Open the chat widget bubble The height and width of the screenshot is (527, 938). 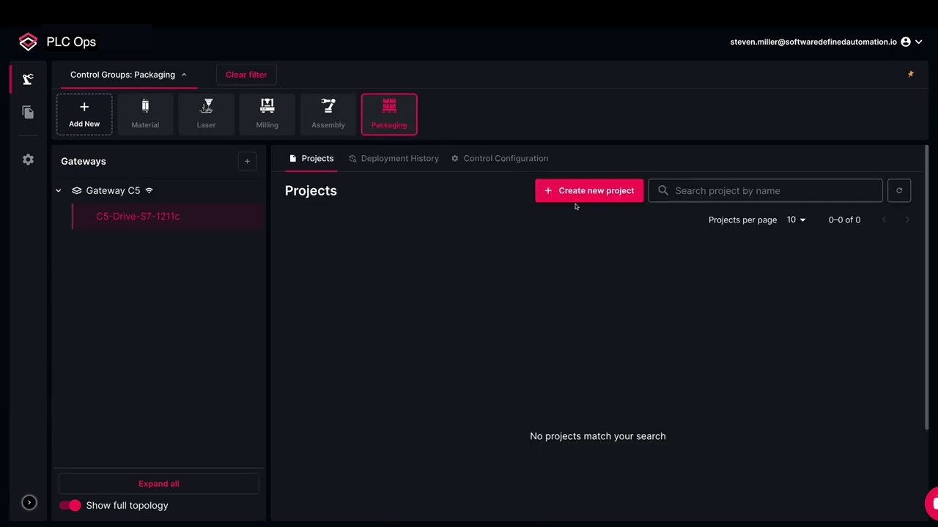932,504
